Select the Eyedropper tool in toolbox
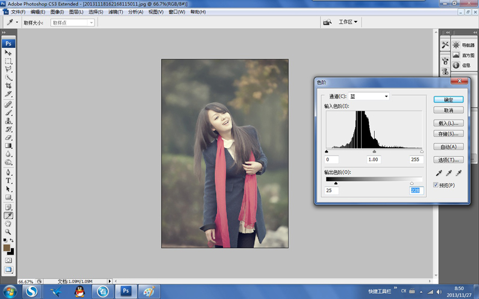Viewport: 479px width, 299px height. [8, 215]
